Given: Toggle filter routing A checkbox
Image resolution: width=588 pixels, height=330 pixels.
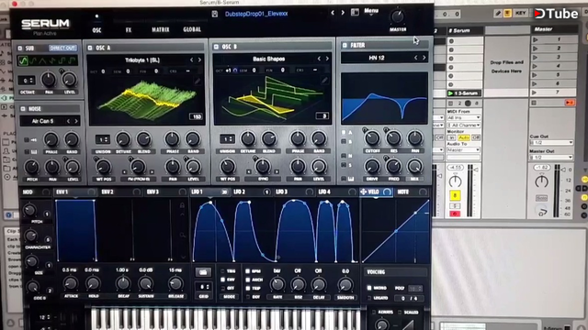Looking at the screenshot, I should click(x=344, y=132).
